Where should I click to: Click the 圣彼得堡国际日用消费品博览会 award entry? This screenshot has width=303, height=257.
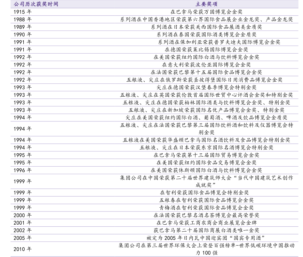[x=206, y=80]
